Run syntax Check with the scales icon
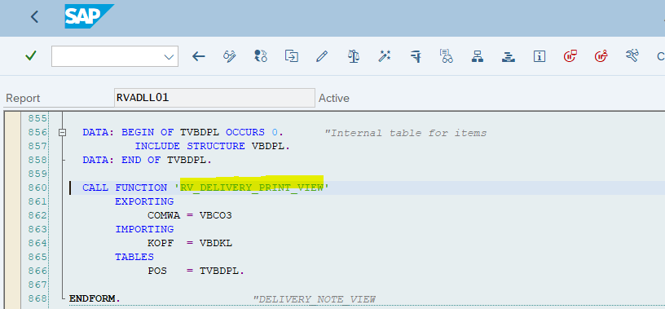The height and width of the screenshot is (309, 665). point(354,56)
